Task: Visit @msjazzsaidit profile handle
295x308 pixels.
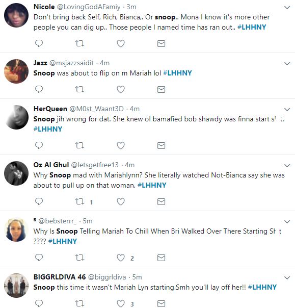Action: [71, 63]
